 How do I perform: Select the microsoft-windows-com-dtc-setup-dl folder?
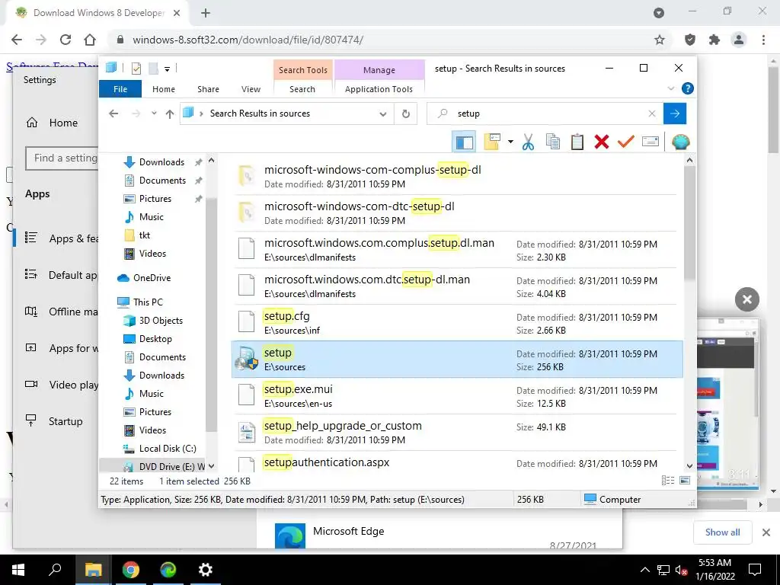(457, 213)
